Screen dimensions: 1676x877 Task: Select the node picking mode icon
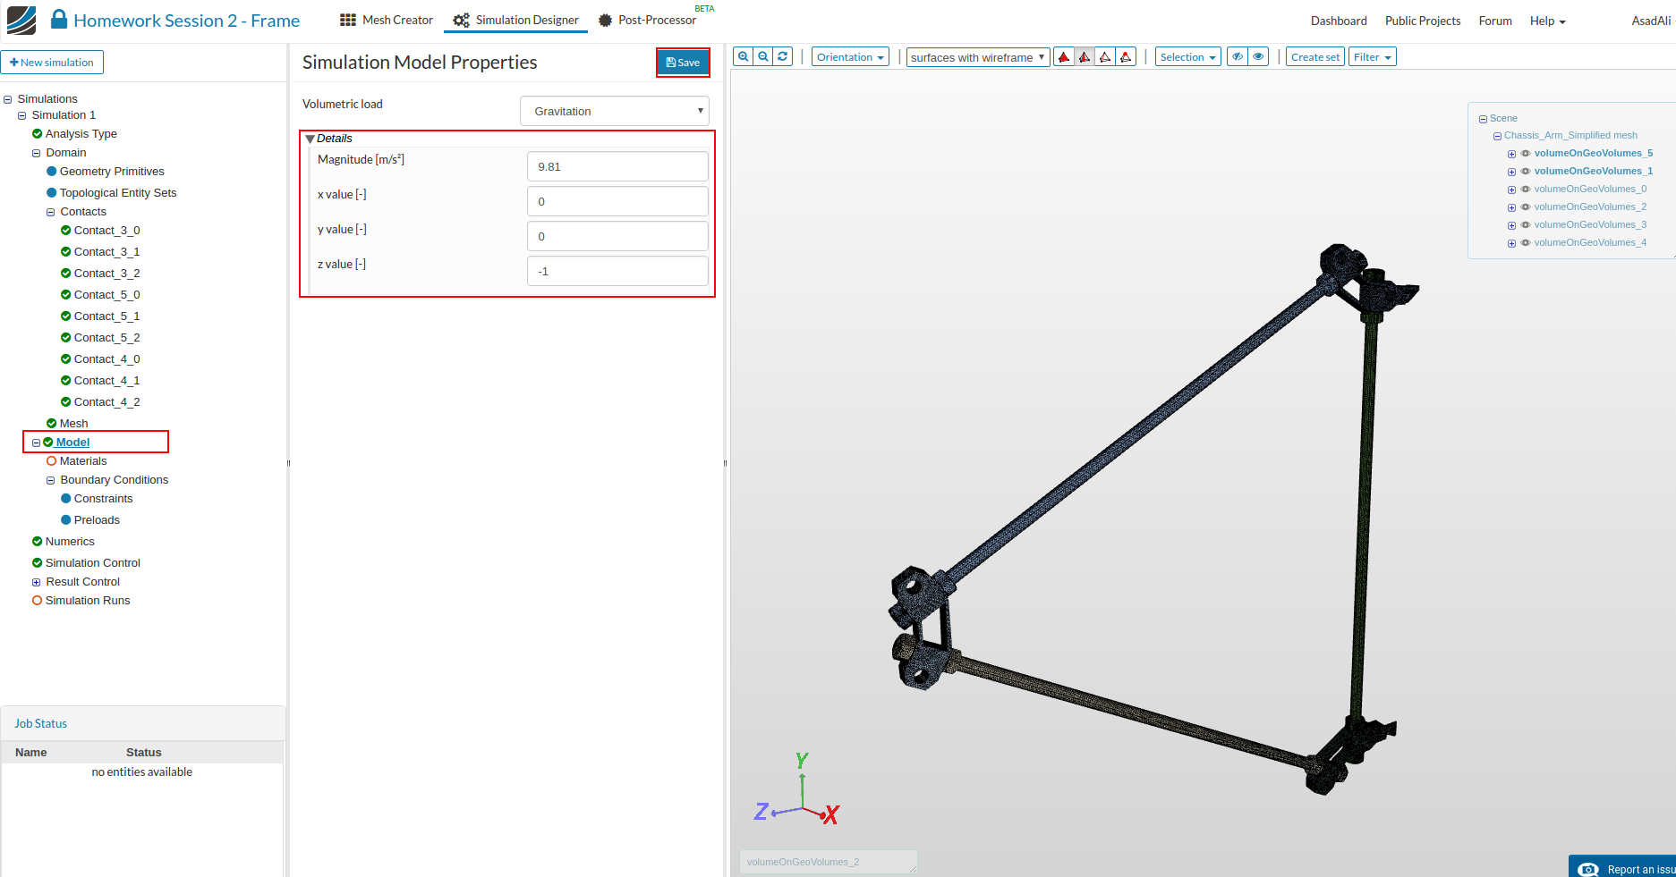click(x=1126, y=57)
